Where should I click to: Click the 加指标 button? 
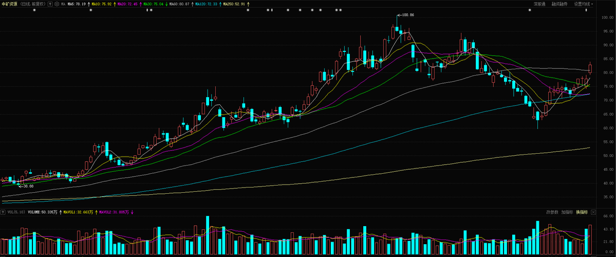coord(567,212)
